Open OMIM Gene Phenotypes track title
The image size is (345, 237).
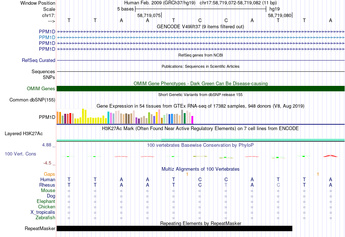click(200, 83)
